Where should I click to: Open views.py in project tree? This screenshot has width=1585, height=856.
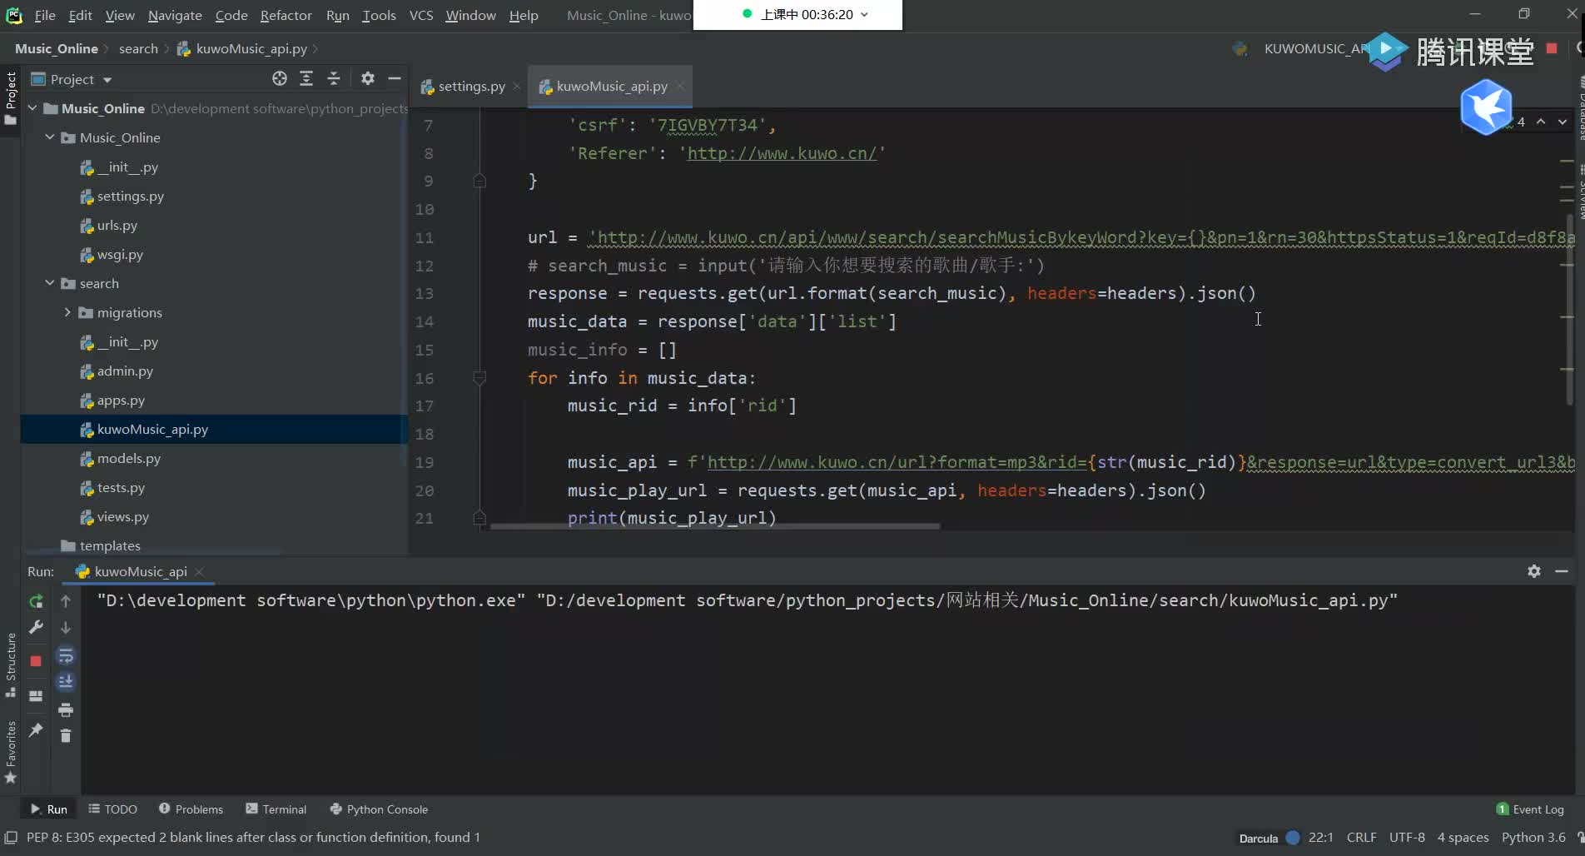click(x=123, y=517)
